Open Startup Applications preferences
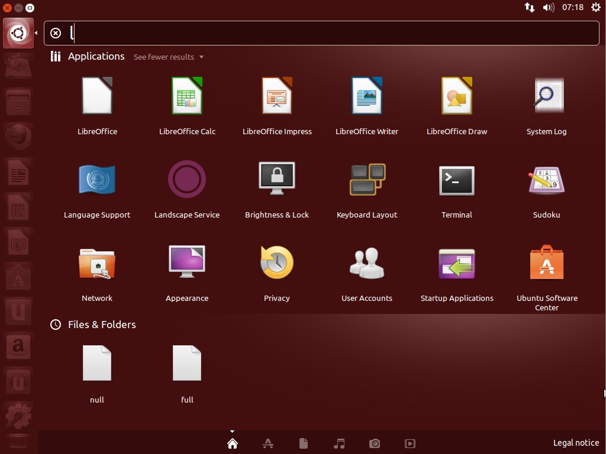Screen dimensions: 606x454 [457, 264]
